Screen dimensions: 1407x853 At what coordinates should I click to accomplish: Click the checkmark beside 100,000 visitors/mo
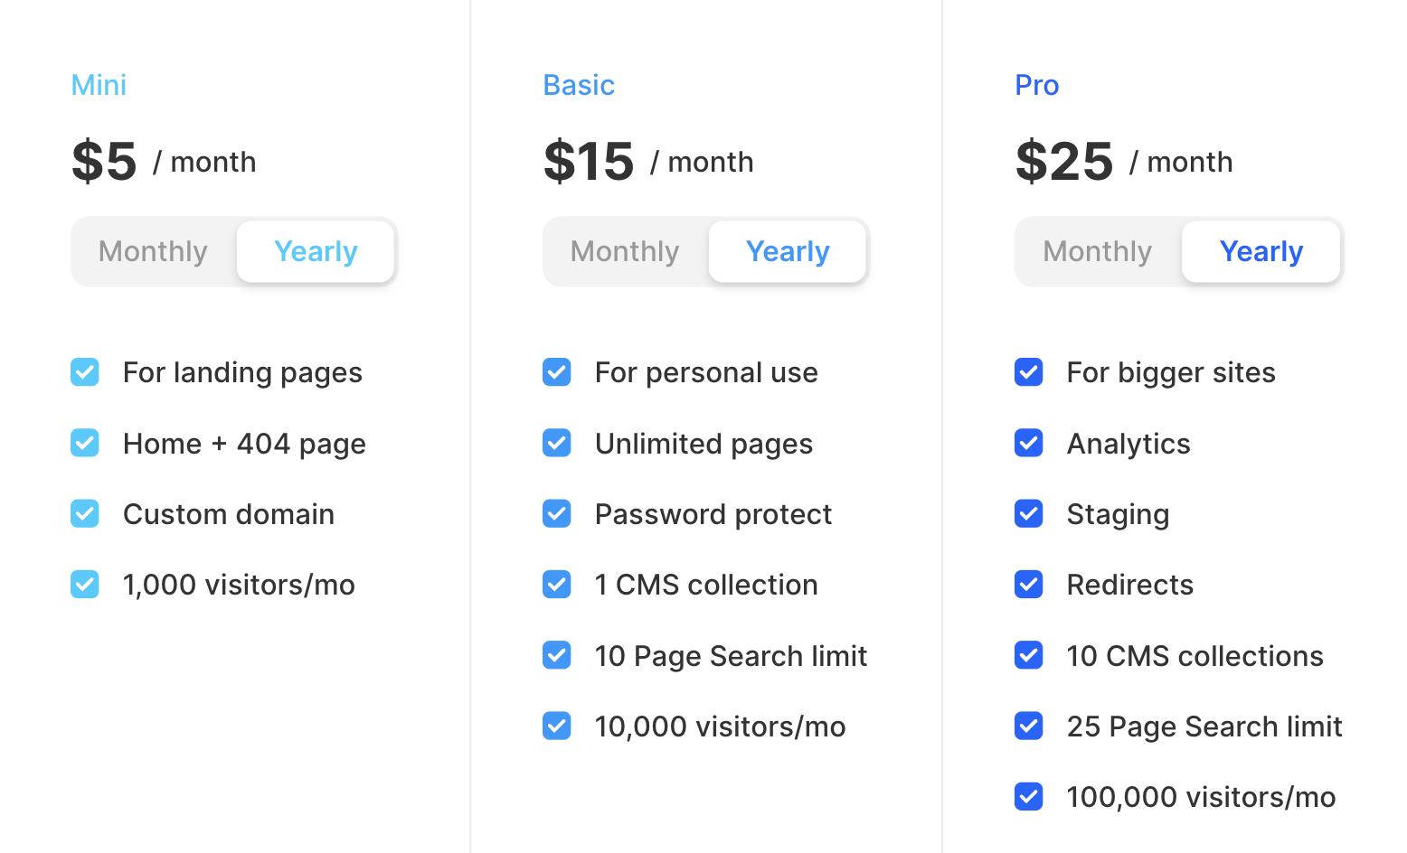(x=1029, y=797)
